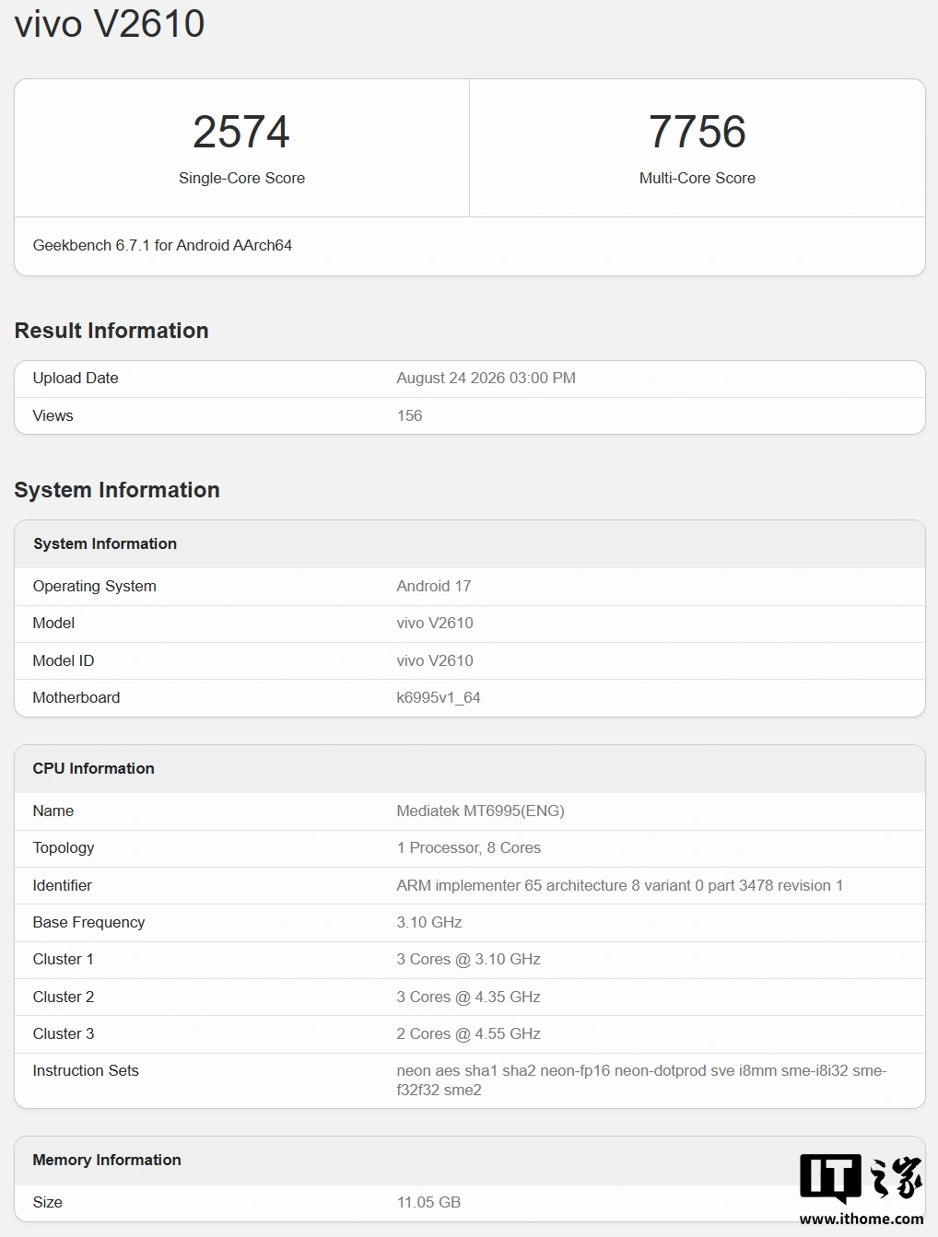Click the Model row label
Image resolution: width=938 pixels, height=1237 pixels.
tap(53, 623)
